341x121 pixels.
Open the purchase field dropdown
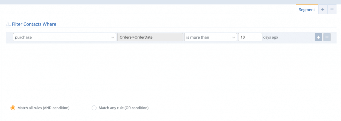pos(65,37)
